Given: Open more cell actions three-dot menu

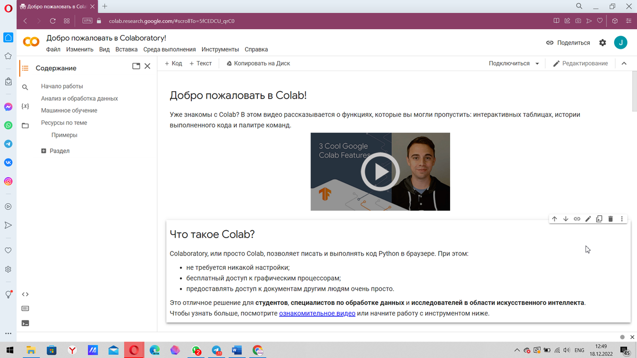Looking at the screenshot, I should click(622, 219).
